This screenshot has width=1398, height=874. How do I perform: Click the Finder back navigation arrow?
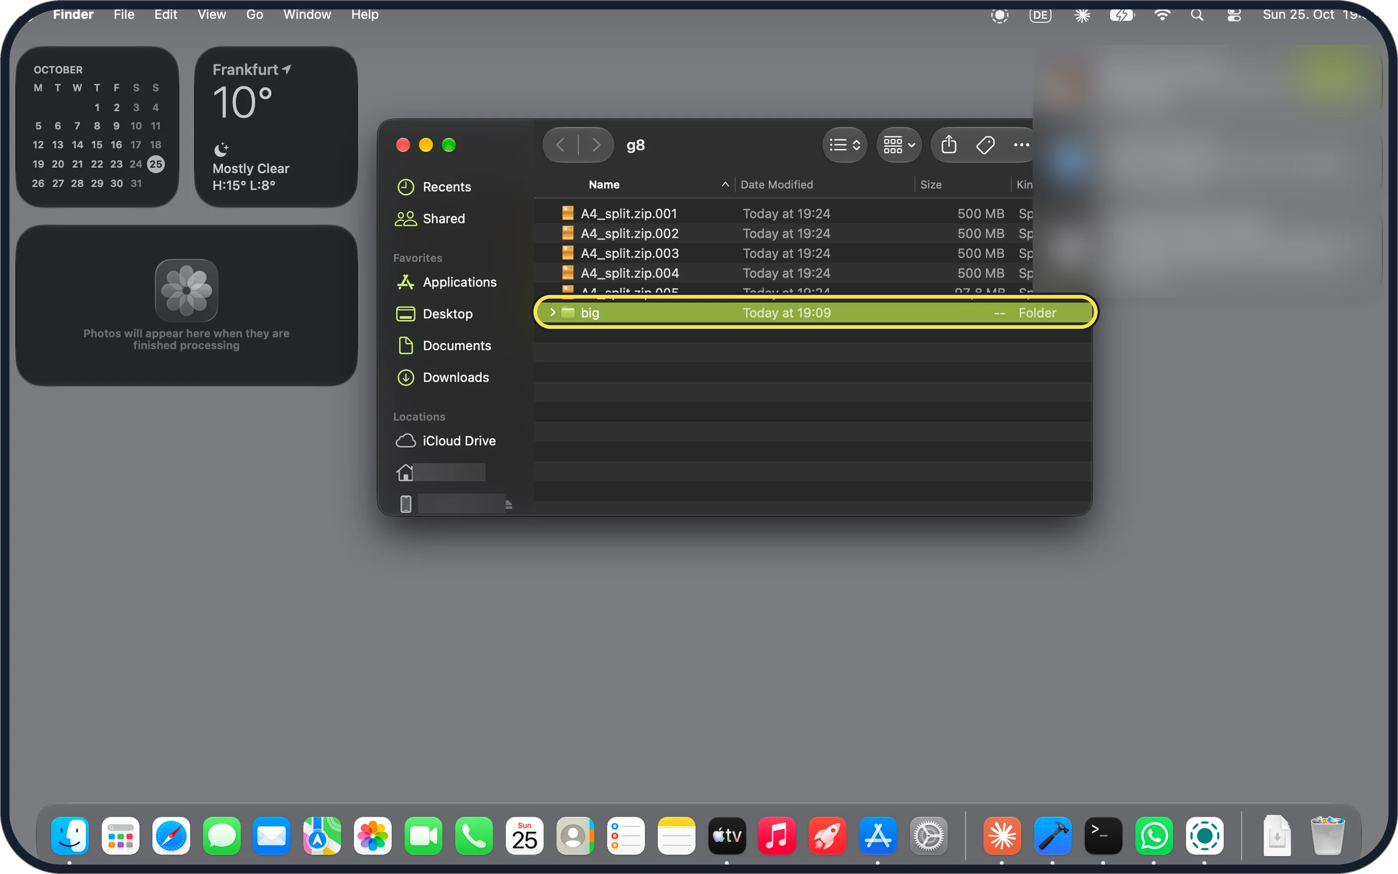tap(560, 144)
